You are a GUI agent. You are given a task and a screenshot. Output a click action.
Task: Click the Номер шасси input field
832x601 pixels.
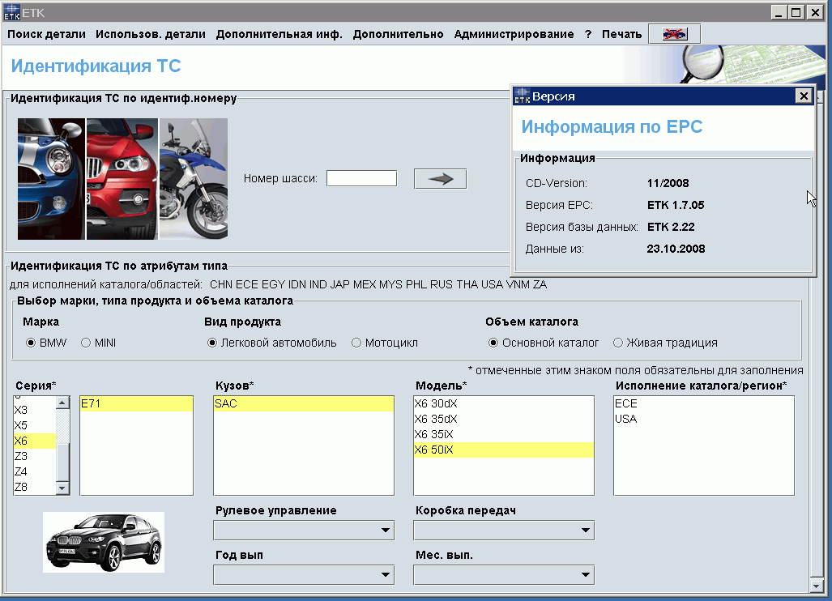click(x=361, y=178)
